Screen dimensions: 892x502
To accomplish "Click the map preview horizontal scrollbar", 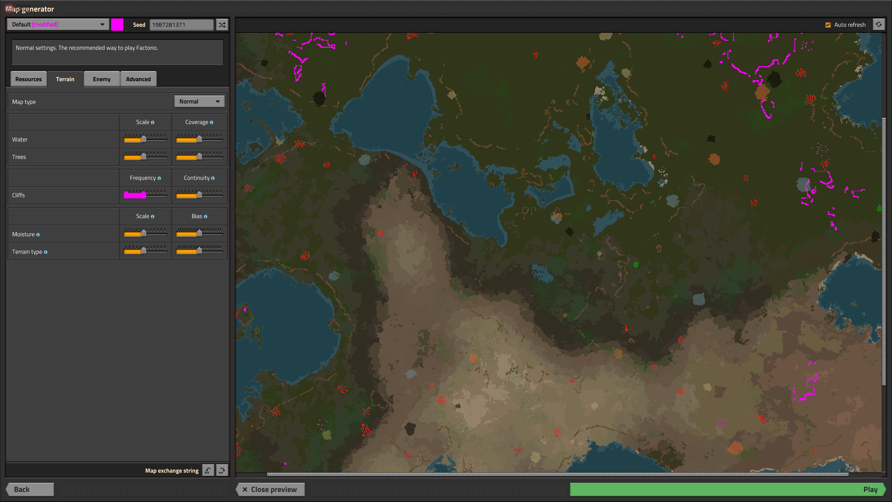I will point(557,474).
